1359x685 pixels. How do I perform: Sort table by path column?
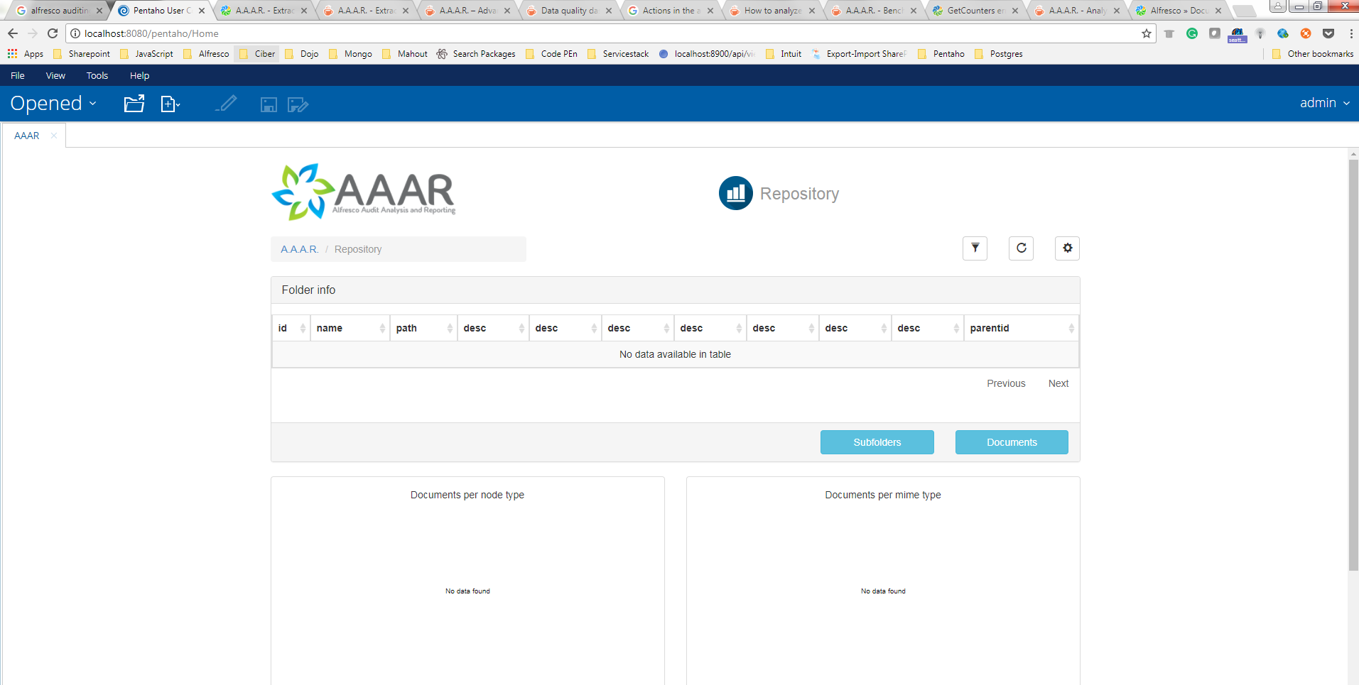pyautogui.click(x=423, y=328)
